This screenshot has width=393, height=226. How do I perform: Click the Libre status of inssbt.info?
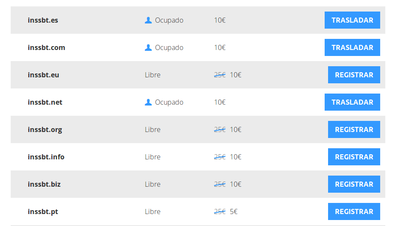[153, 157]
